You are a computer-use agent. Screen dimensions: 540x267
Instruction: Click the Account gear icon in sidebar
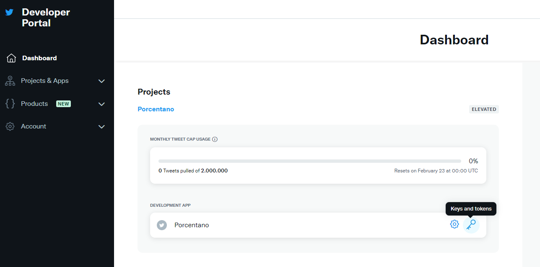10,126
